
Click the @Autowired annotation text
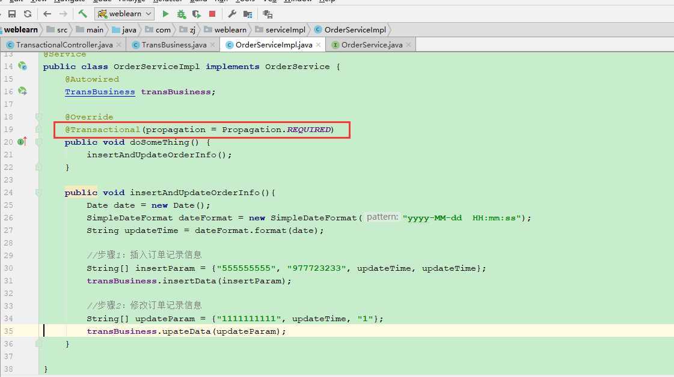tap(92, 79)
